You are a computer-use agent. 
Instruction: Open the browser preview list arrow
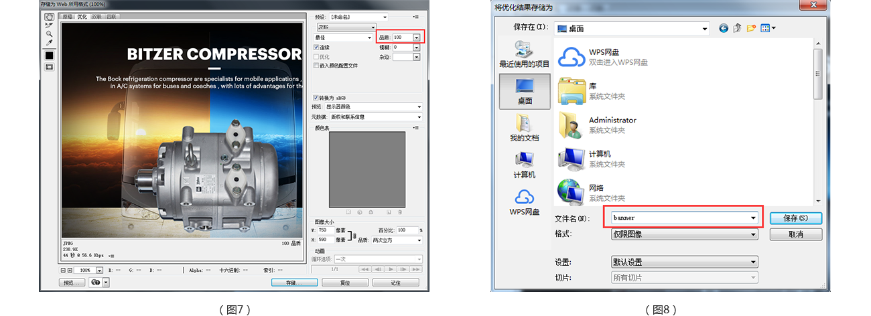tap(106, 283)
